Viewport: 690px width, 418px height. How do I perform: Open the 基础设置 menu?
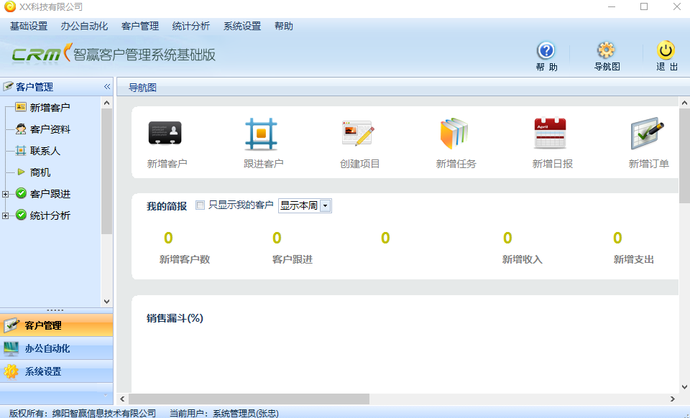(x=29, y=27)
